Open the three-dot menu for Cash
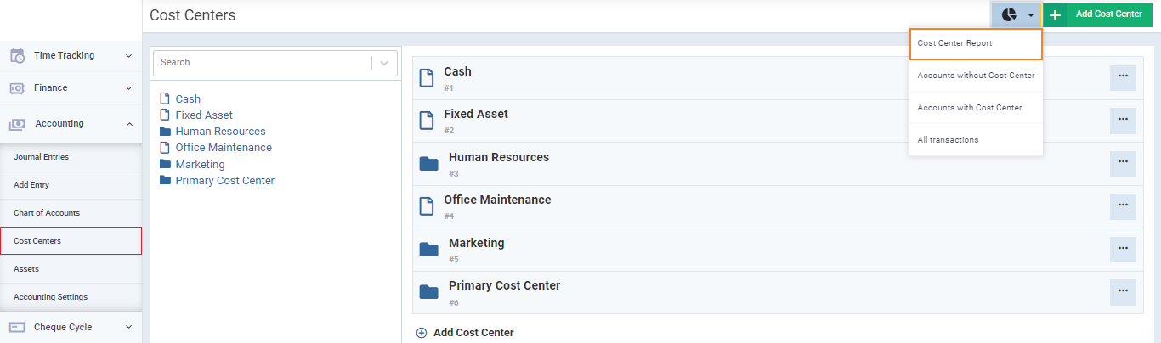This screenshot has width=1161, height=343. click(1123, 77)
